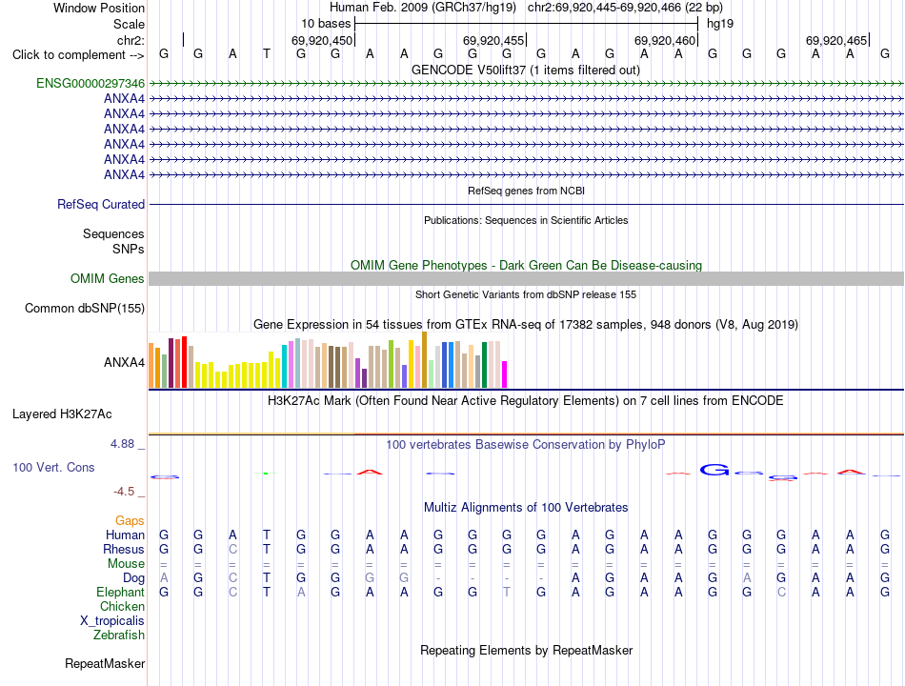Click the 69,920,460 ruler position
The width and height of the screenshot is (905, 686).
coord(665,40)
